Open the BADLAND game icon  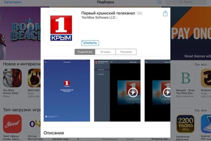pos(34,78)
